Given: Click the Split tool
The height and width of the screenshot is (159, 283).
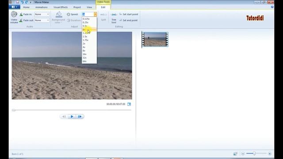Looking at the screenshot, I should coord(103,17).
